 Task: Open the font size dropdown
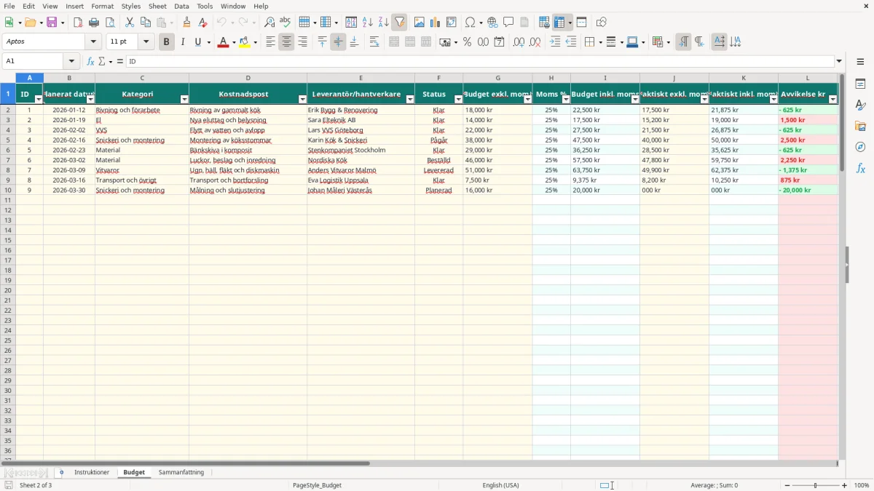[x=146, y=42]
